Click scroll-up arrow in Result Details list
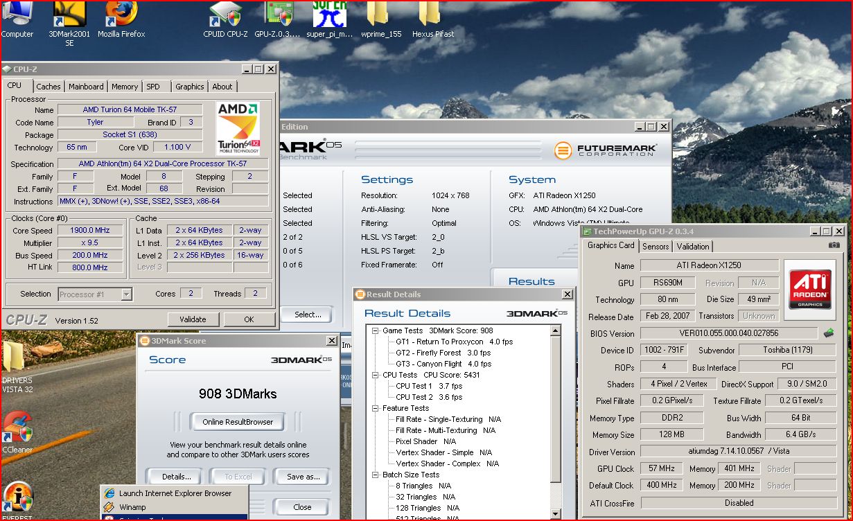This screenshot has width=853, height=521. [x=555, y=331]
